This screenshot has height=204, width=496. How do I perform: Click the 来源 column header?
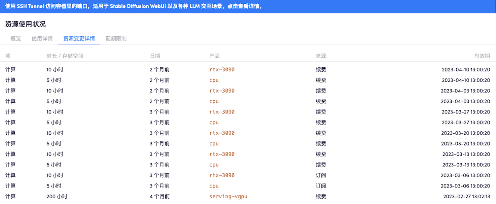(320, 56)
